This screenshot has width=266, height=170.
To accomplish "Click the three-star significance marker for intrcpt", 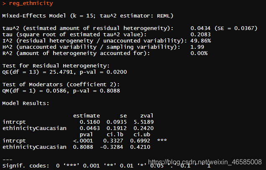I will point(162,140).
